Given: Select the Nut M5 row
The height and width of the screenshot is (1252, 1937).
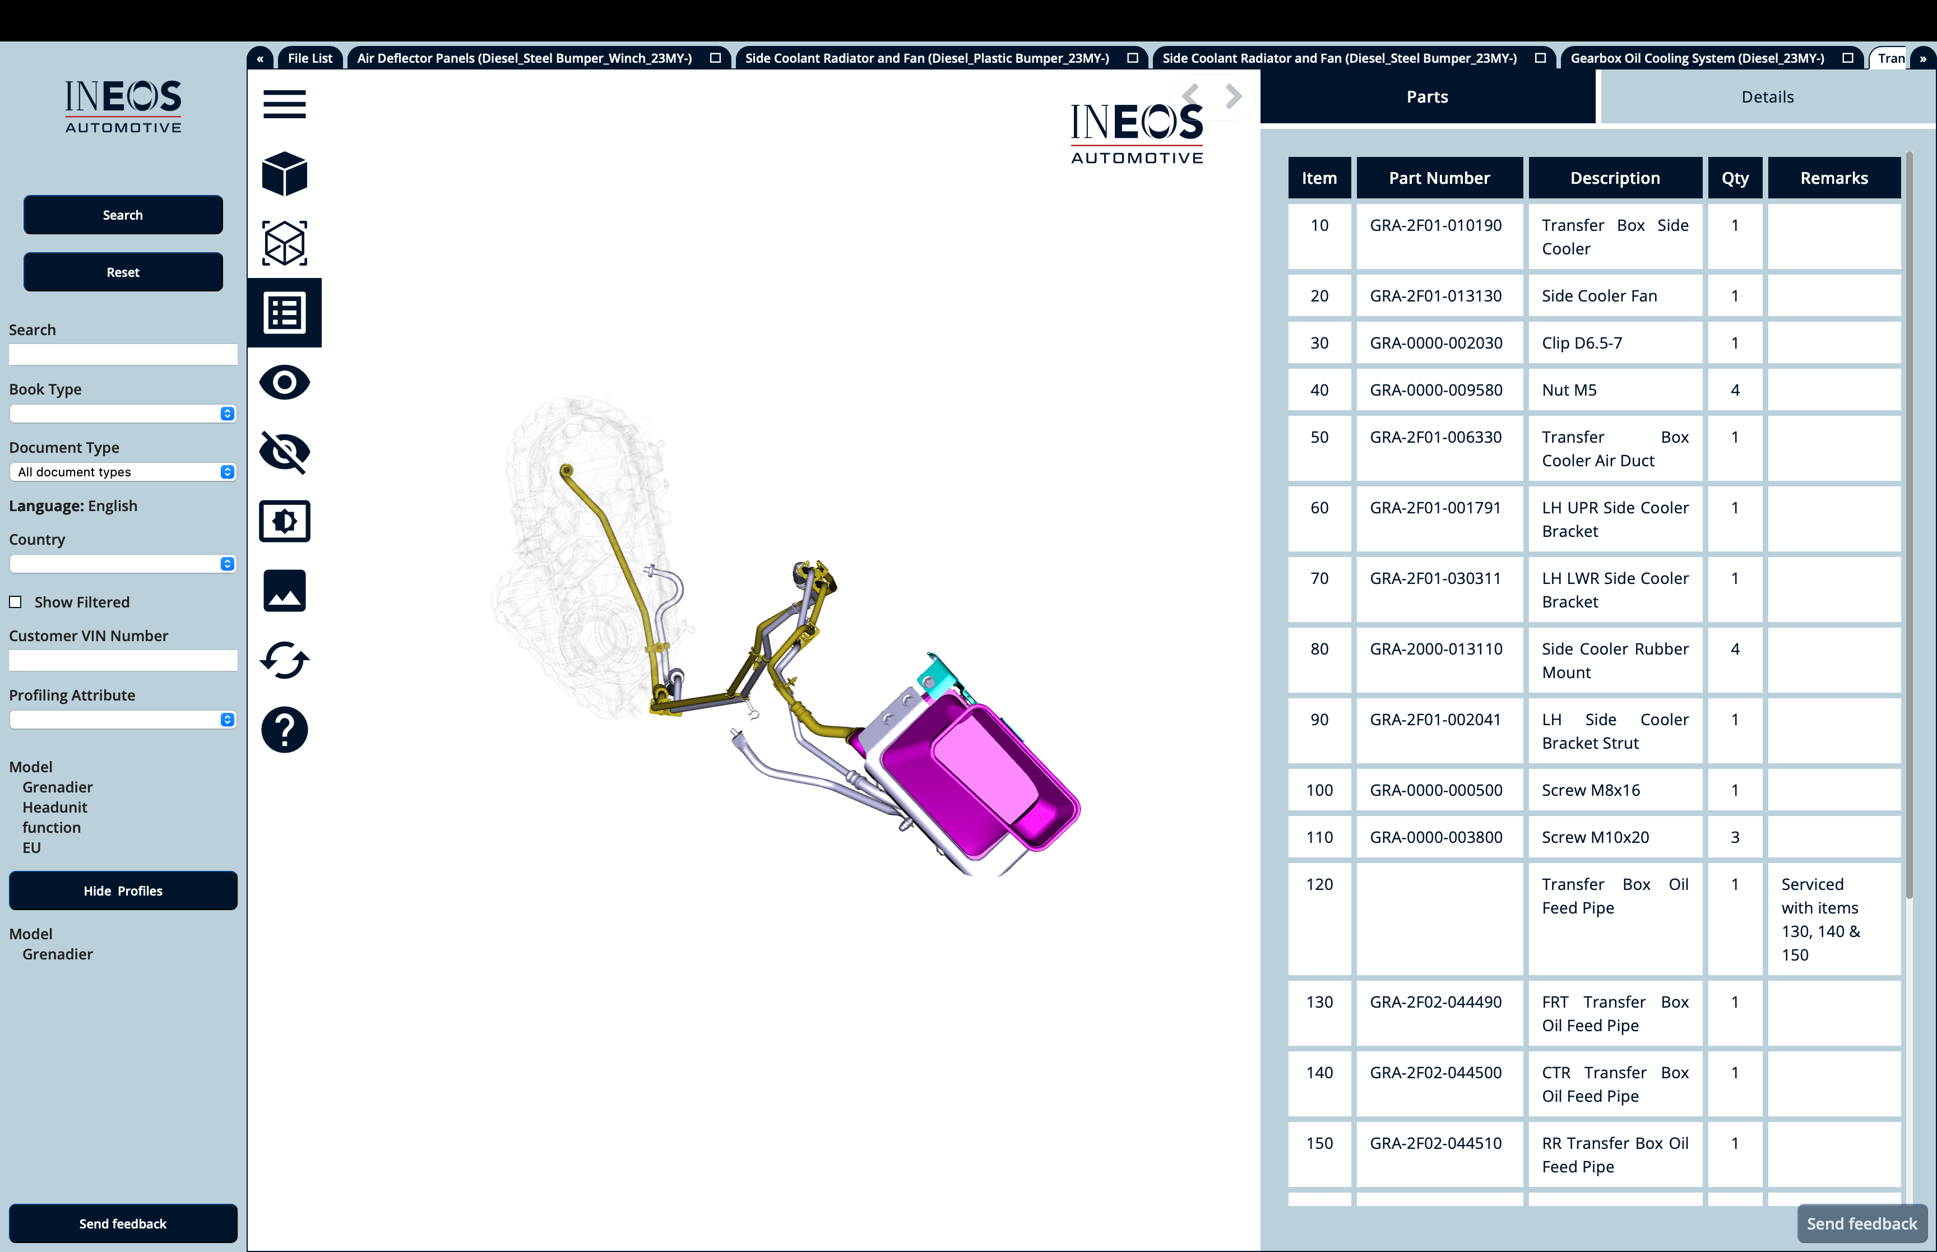Looking at the screenshot, I should [x=1594, y=390].
